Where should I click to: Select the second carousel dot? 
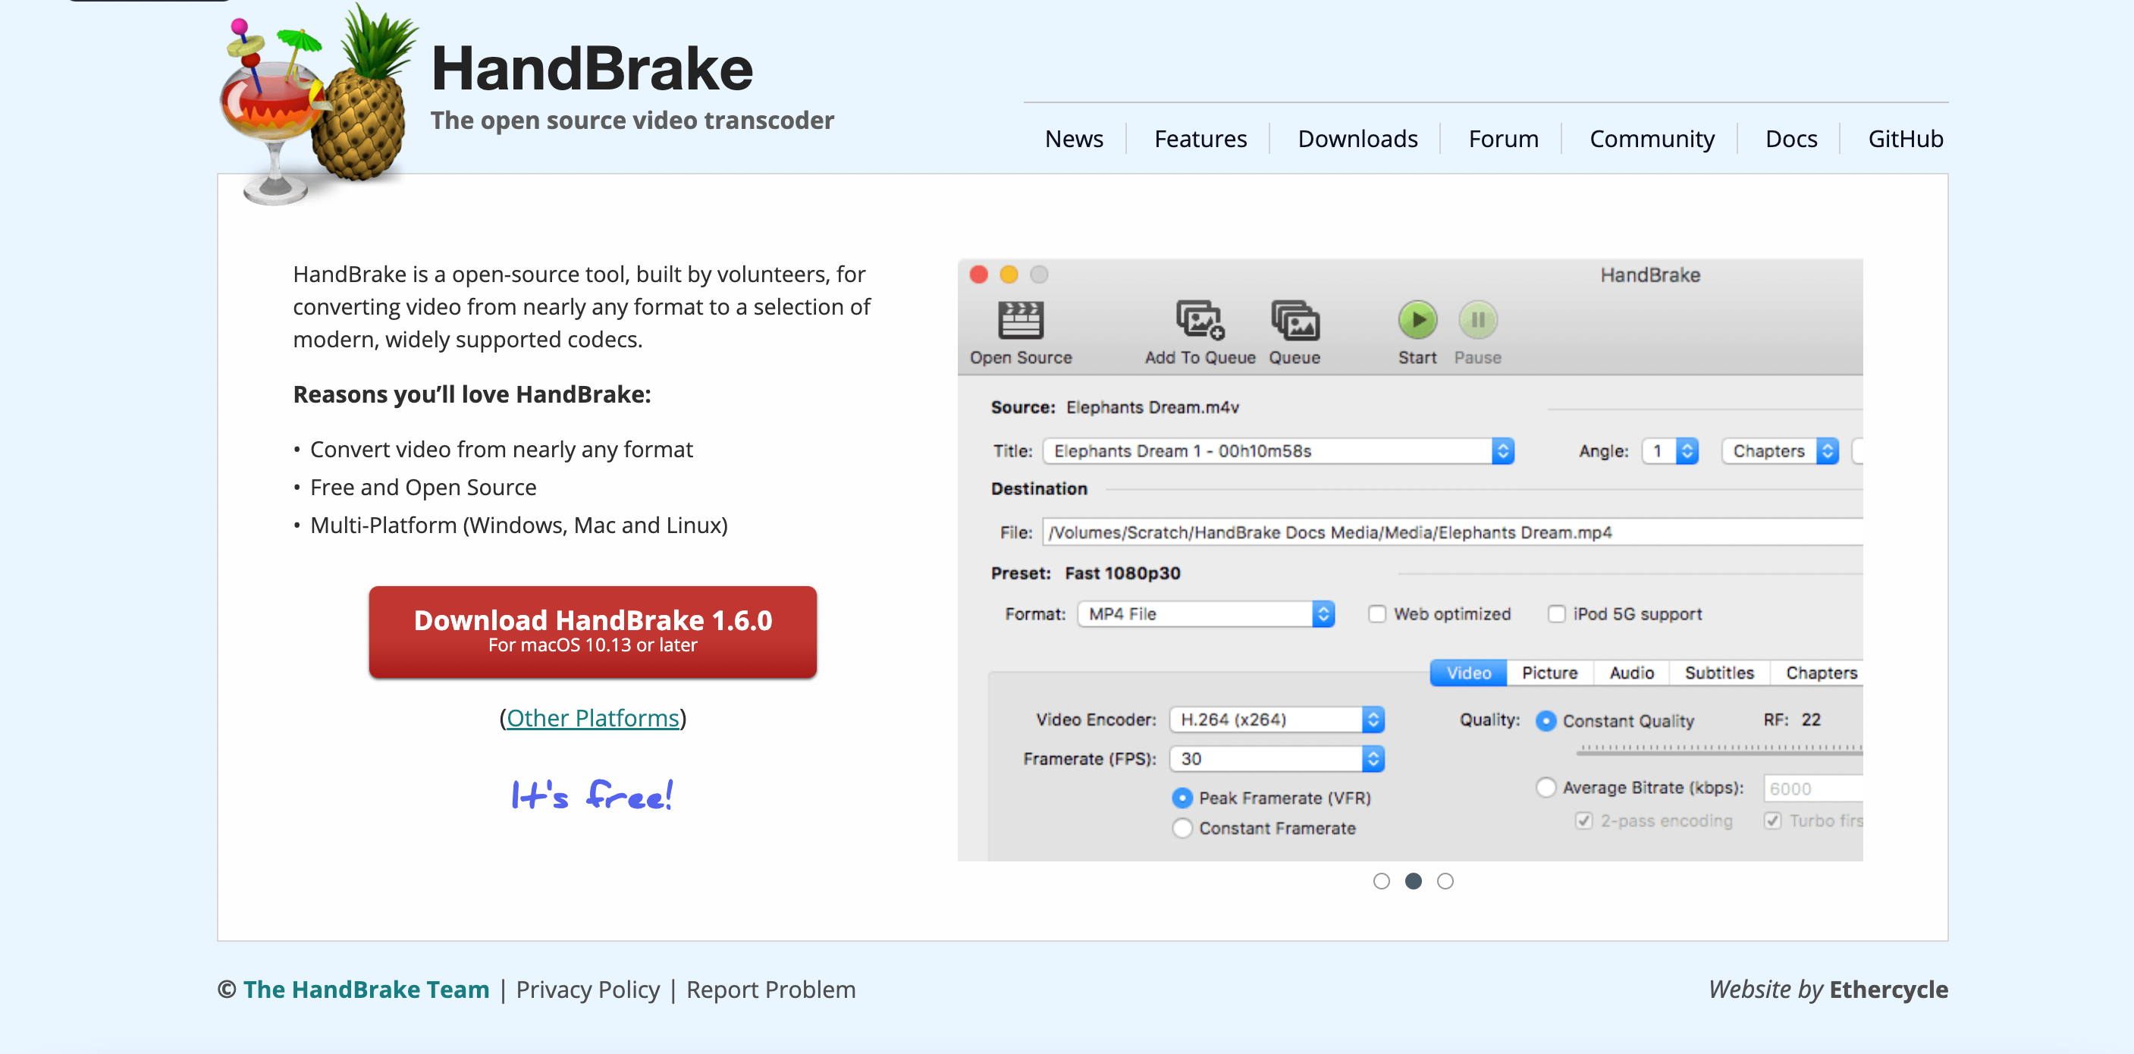coord(1414,881)
